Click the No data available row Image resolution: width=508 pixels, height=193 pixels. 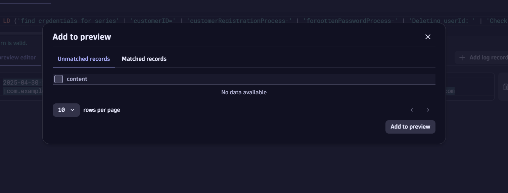coord(244,93)
